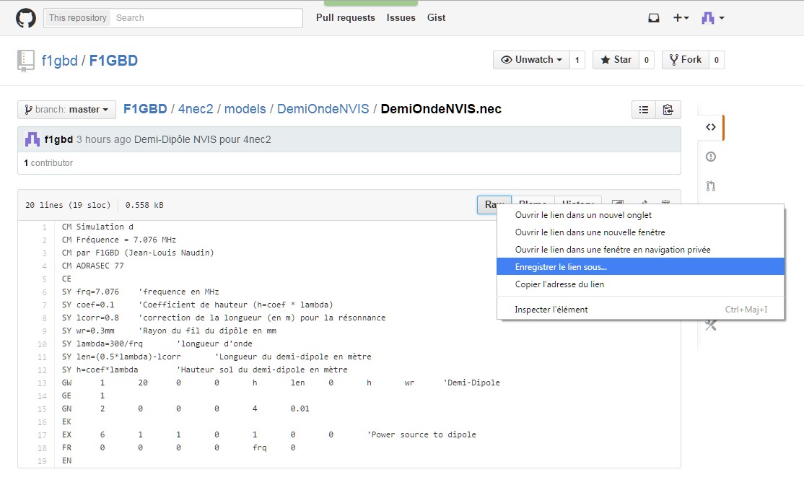804x485 pixels.
Task: Click line number 13 in the file
Action: click(x=42, y=383)
